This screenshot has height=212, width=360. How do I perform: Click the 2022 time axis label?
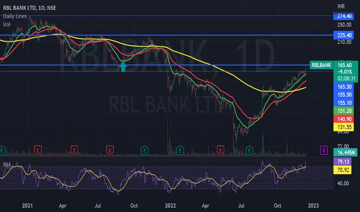(170, 205)
